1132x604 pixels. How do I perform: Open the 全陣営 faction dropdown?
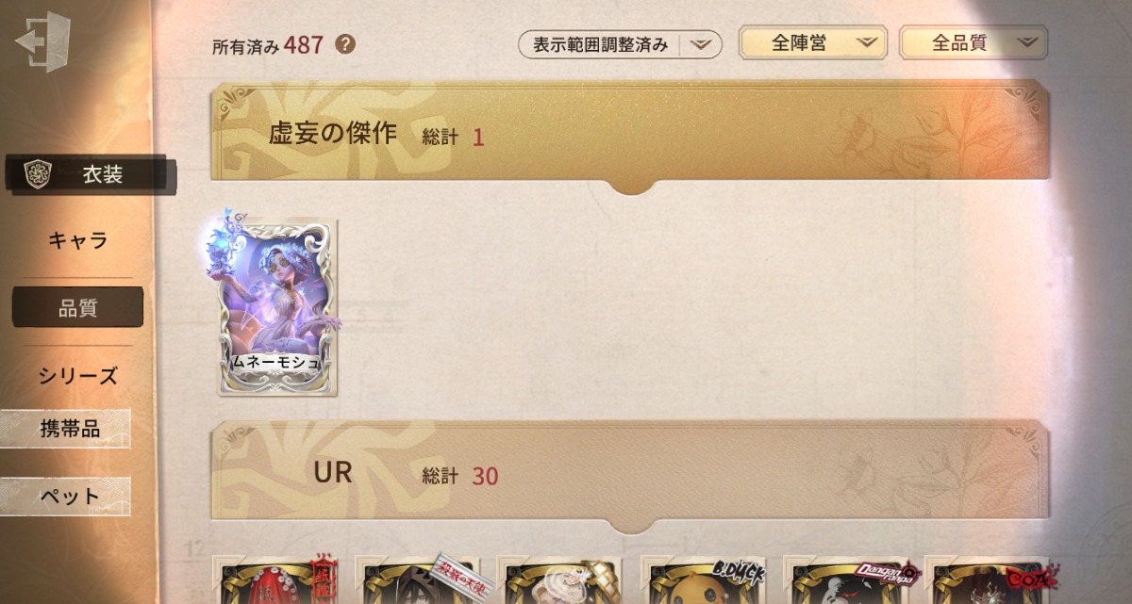point(813,42)
